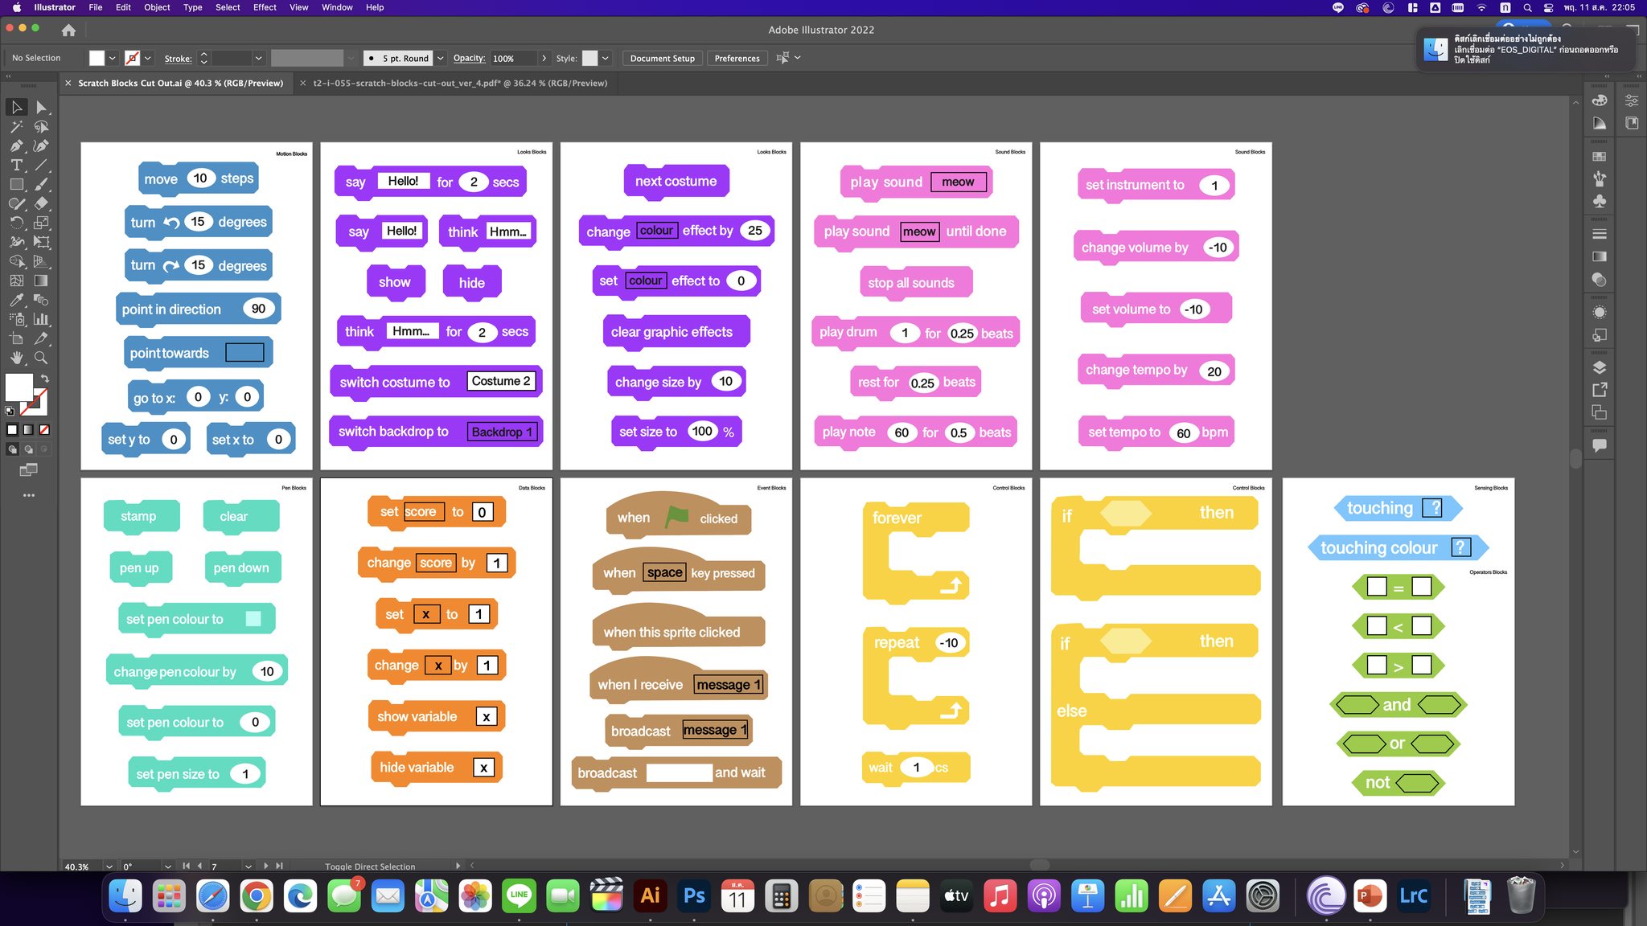
Task: Open the 5 pt. Round brush dropdown
Action: click(440, 58)
